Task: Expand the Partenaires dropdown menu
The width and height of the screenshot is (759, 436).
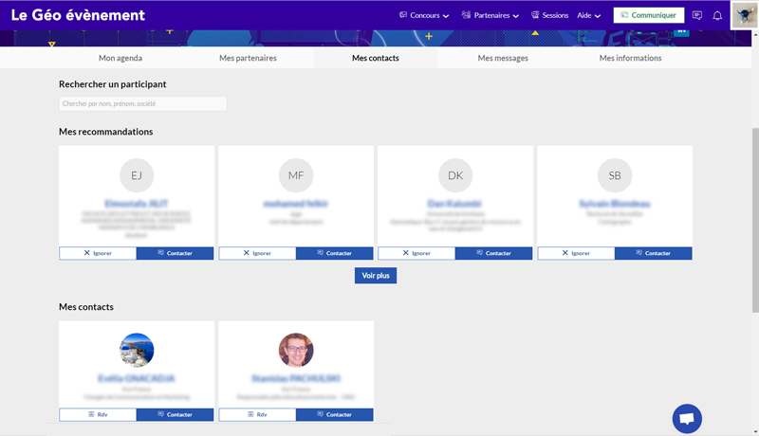Action: pyautogui.click(x=491, y=15)
